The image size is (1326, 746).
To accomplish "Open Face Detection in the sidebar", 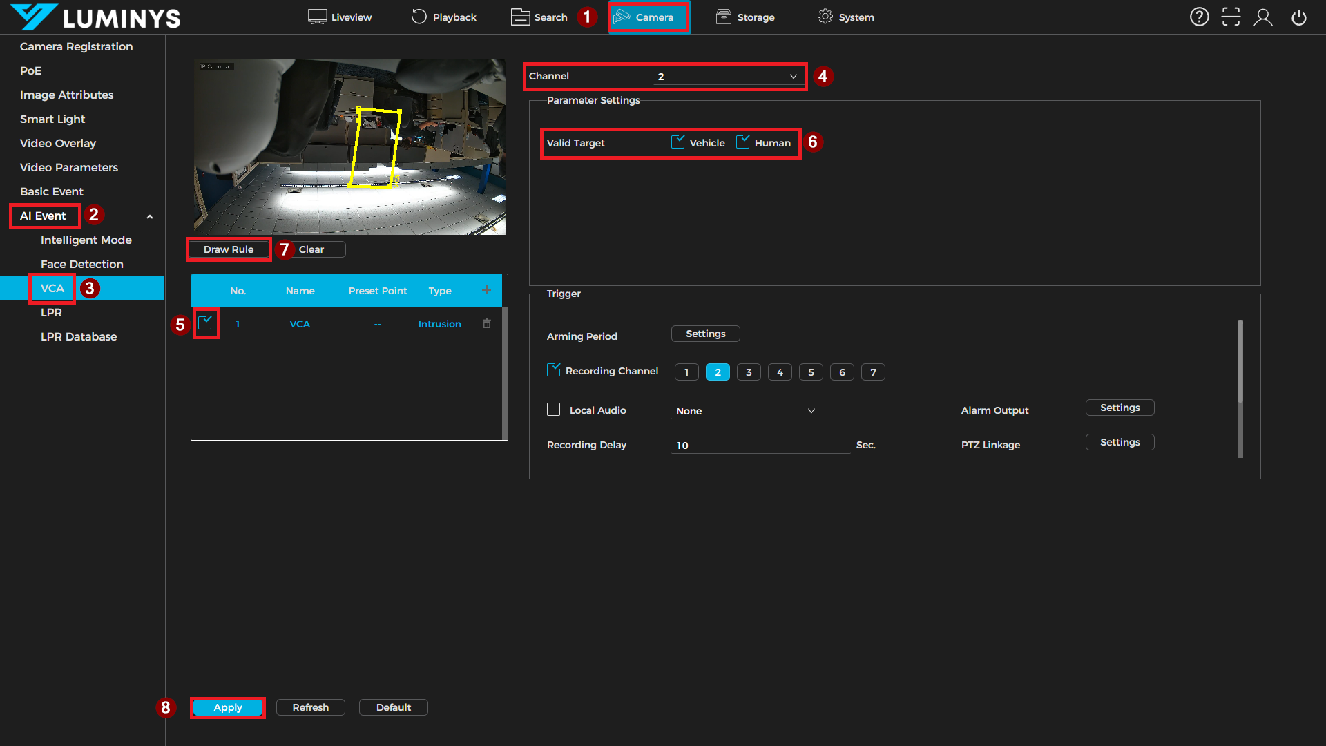I will tap(81, 264).
